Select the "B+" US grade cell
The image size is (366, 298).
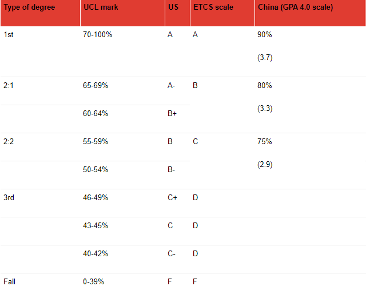click(x=172, y=113)
